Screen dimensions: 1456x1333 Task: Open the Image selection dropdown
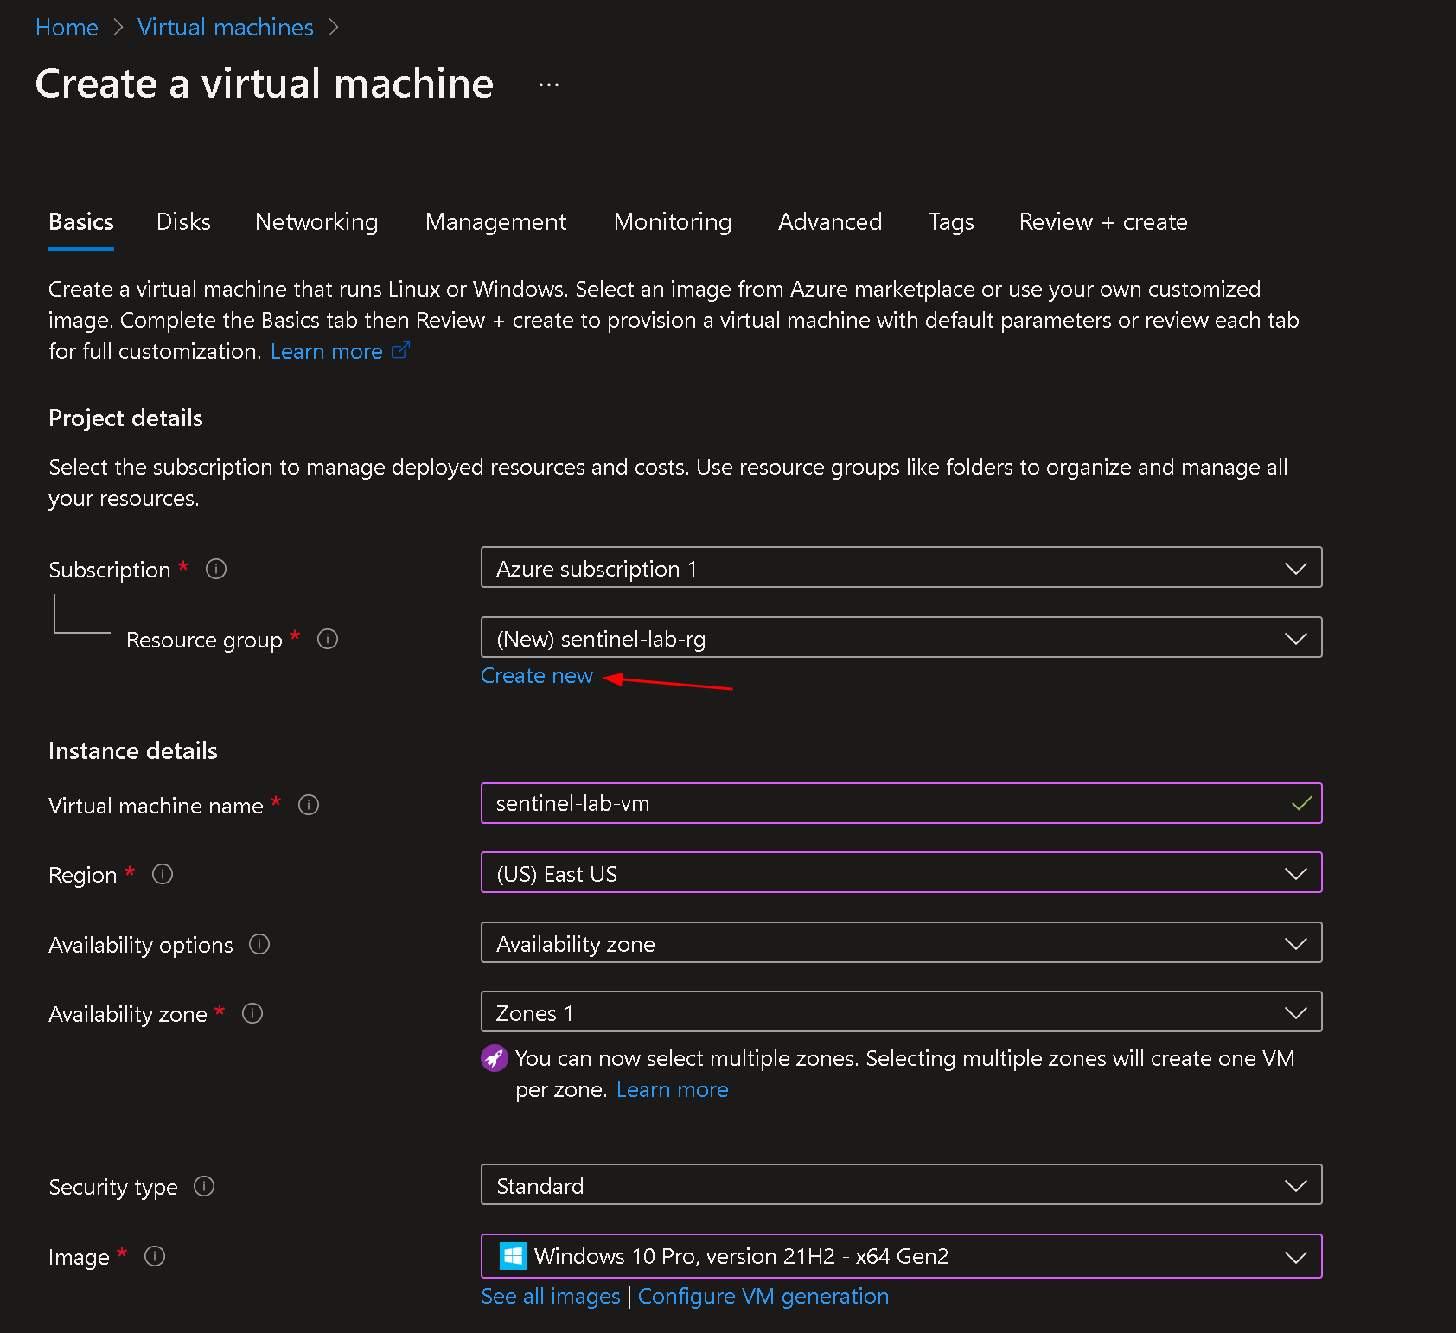click(x=901, y=1256)
